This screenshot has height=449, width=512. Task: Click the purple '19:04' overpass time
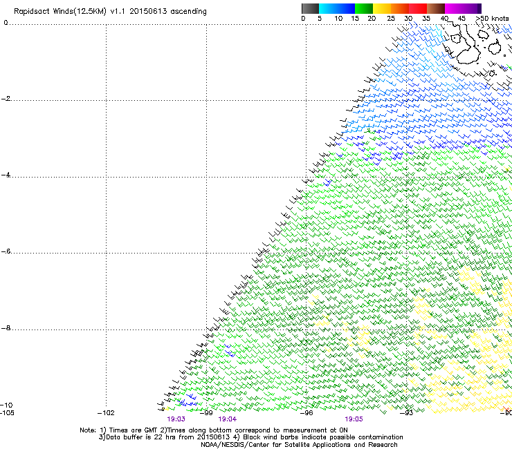[227, 419]
